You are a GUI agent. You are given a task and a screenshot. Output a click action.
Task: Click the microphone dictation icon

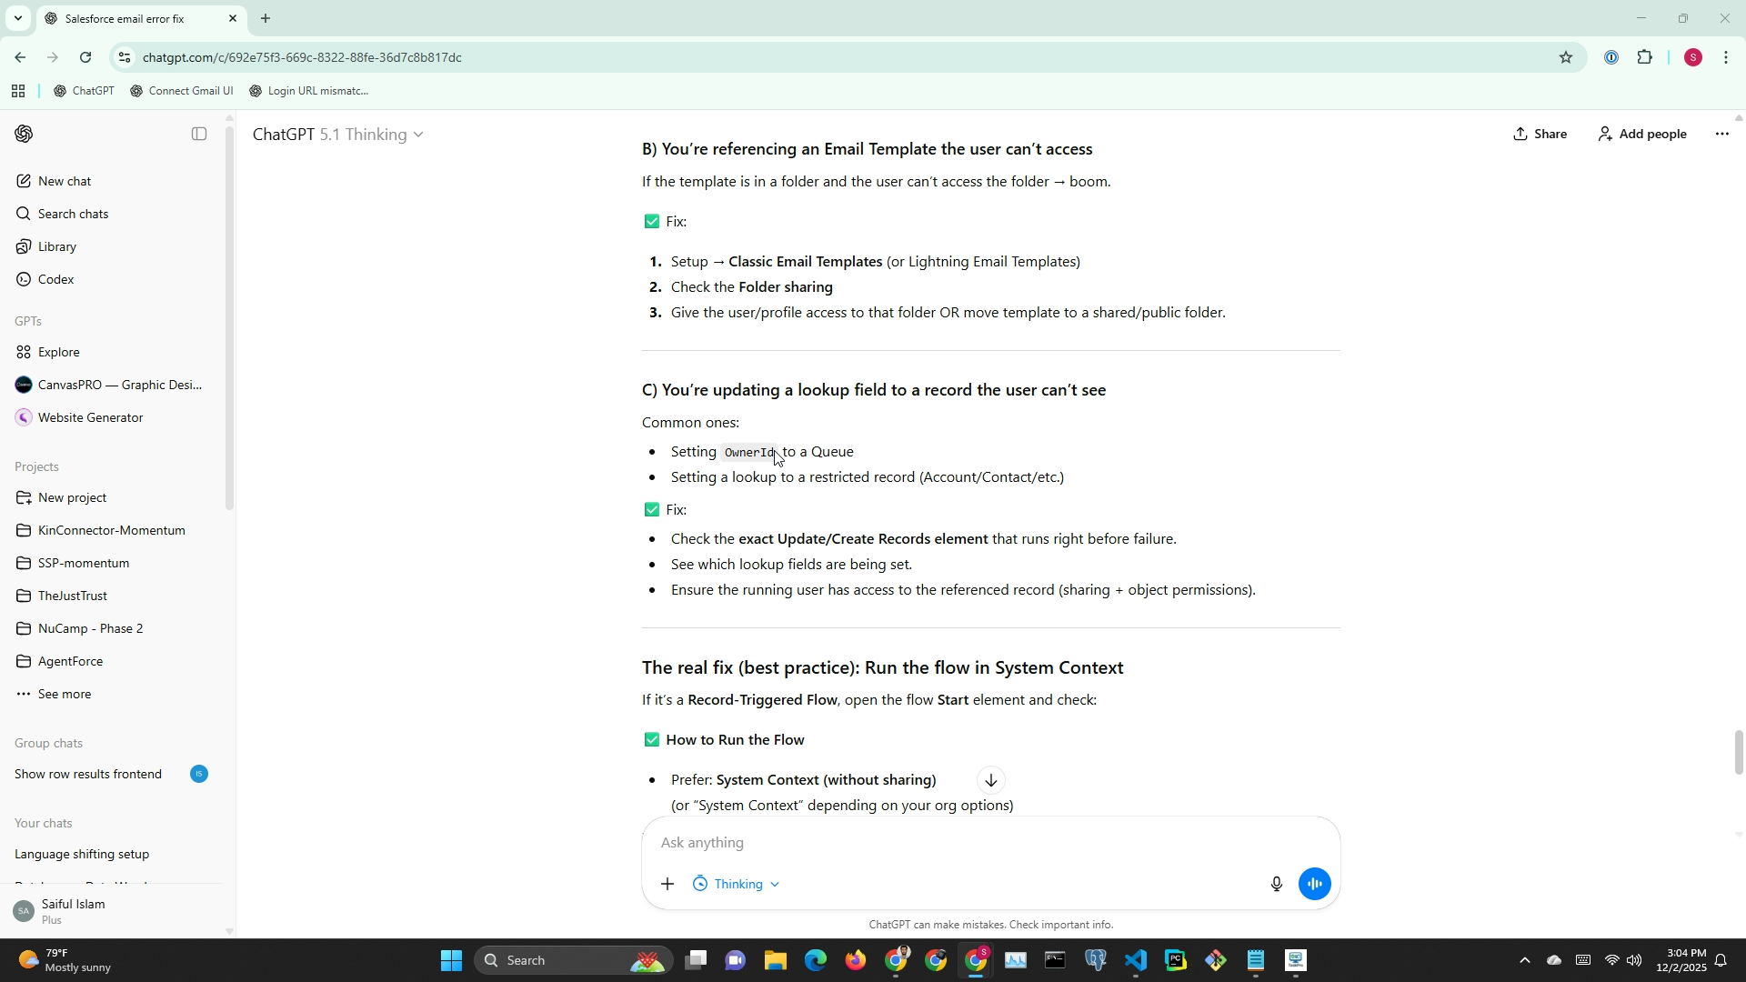click(x=1276, y=884)
